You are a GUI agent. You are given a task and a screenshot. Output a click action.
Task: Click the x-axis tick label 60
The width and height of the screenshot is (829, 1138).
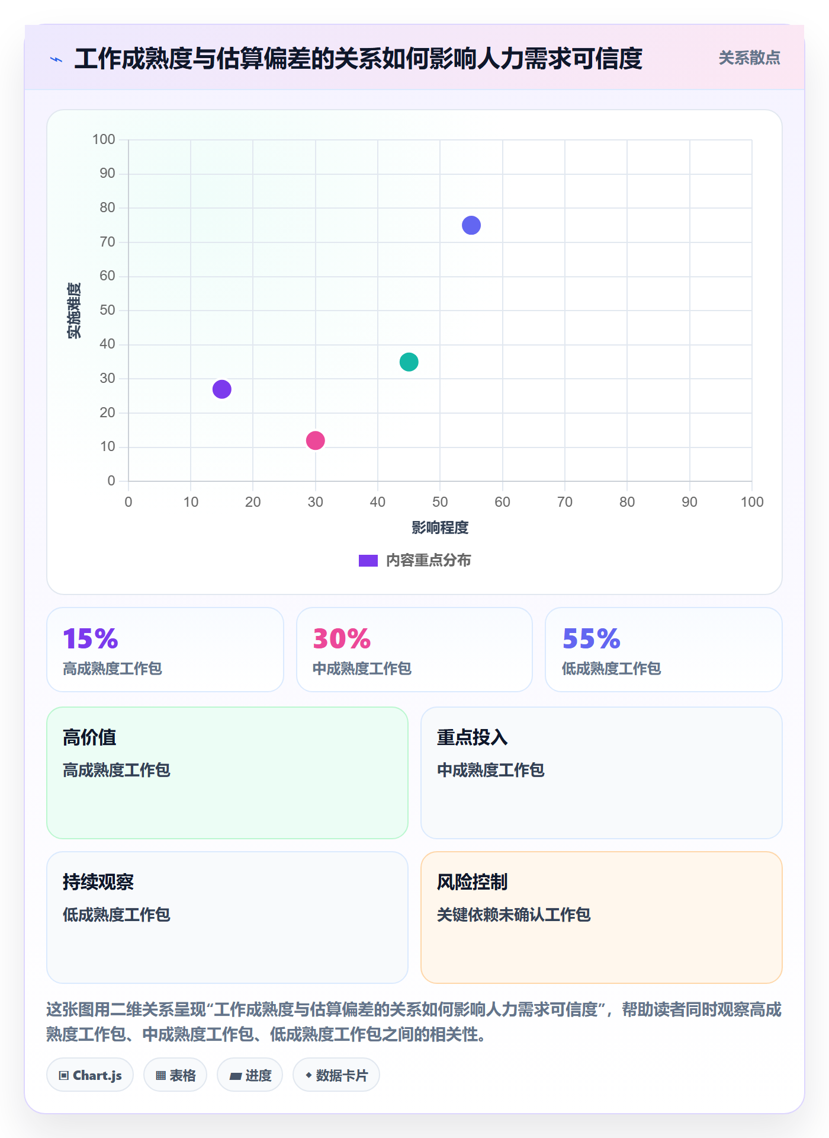coord(502,502)
